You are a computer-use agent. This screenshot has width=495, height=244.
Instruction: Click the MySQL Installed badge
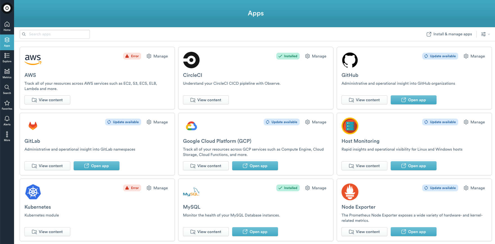pos(288,188)
